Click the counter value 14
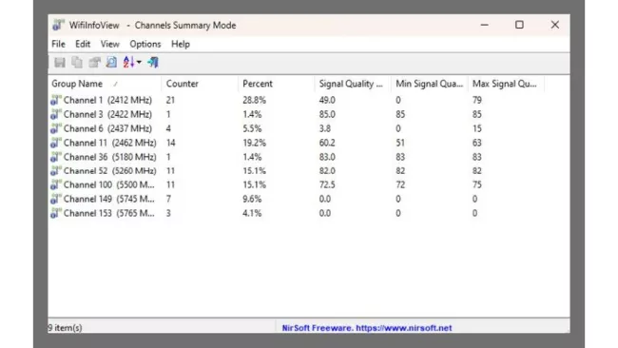 tap(170, 143)
